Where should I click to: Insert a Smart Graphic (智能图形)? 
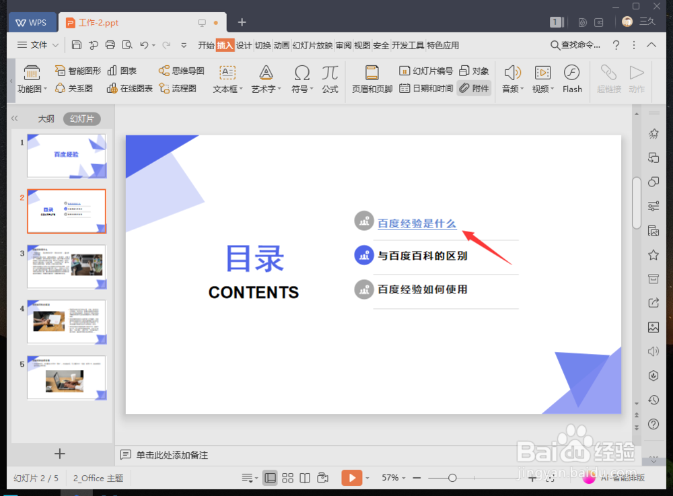pyautogui.click(x=78, y=71)
